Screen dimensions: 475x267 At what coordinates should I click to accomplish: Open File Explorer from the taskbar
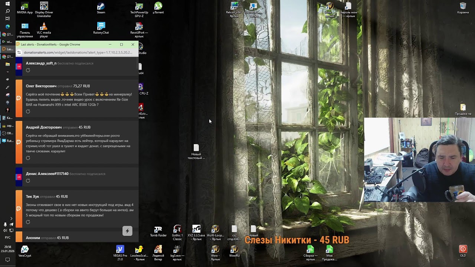[x=7, y=64]
